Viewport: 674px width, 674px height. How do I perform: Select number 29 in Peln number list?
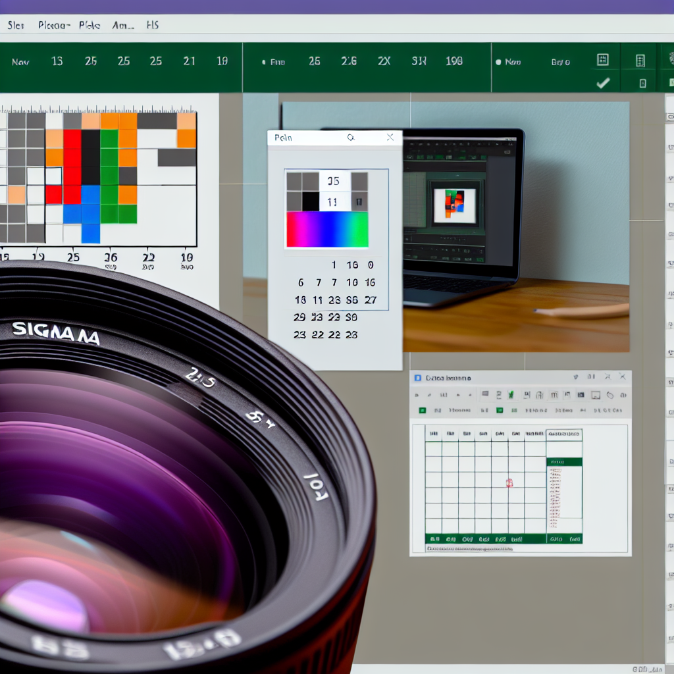tap(299, 317)
